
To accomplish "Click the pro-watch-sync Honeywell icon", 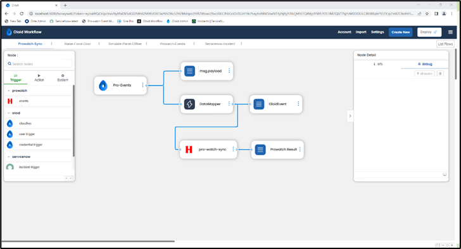I will pos(189,150).
